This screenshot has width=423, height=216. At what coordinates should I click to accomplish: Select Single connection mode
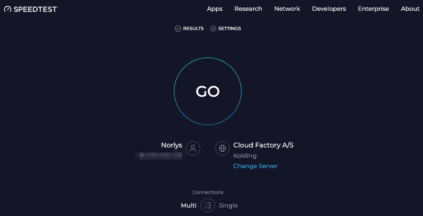pyautogui.click(x=228, y=206)
